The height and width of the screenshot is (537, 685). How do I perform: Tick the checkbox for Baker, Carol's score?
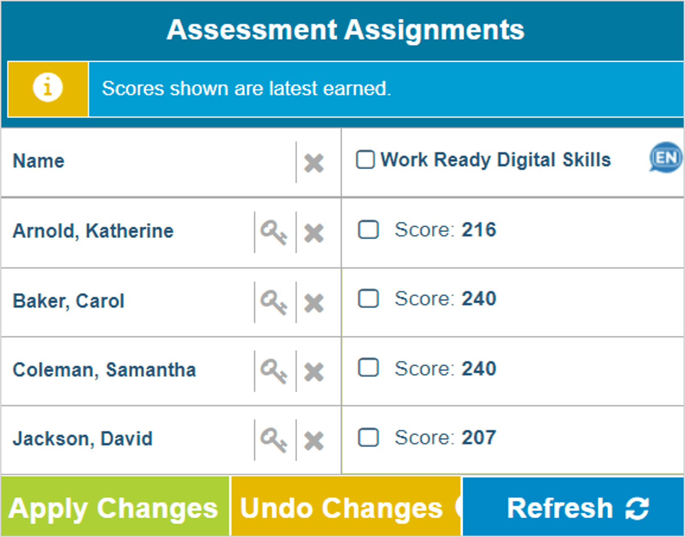(x=368, y=298)
